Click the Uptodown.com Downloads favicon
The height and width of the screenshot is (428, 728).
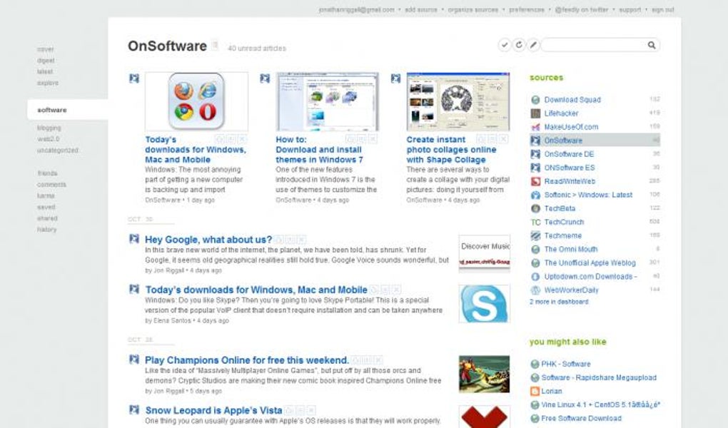click(x=535, y=277)
